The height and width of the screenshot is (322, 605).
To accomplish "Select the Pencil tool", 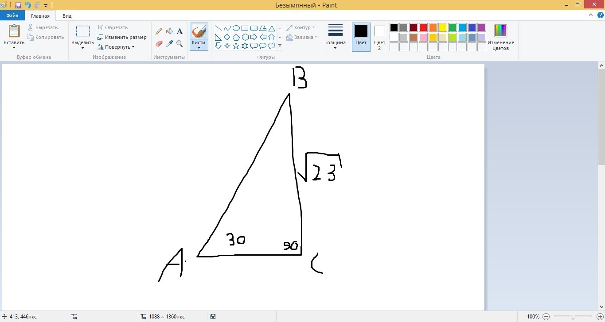I will click(159, 31).
